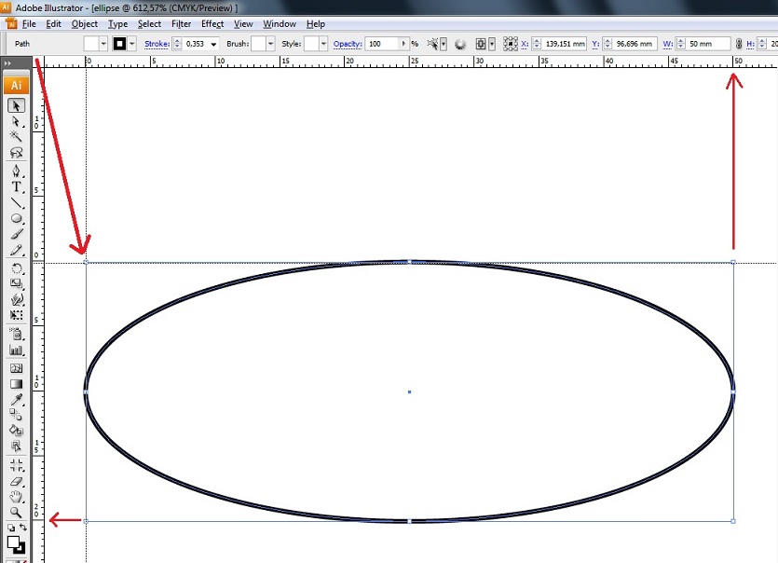Screen dimensions: 778x563
Task: Select the Live Paint Bucket tool
Action: (x=16, y=431)
